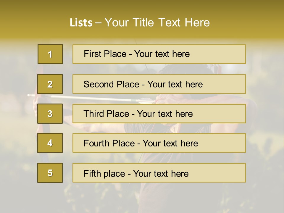Click "Your text here" in the Third Place bar
The height and width of the screenshot is (213, 284).
point(165,114)
